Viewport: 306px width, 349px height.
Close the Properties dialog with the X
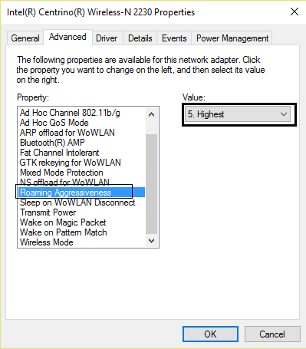click(294, 12)
